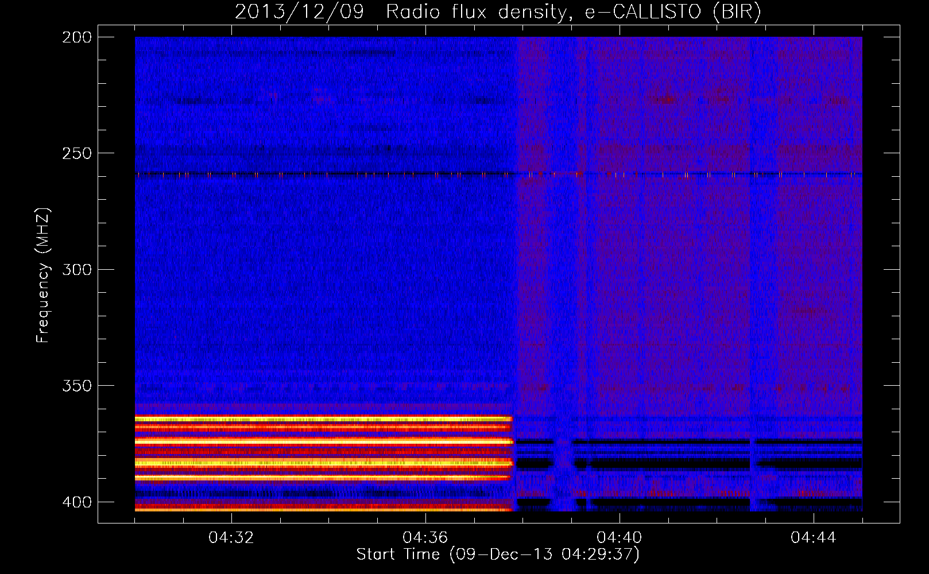Click the 300 frequency tick label

point(77,269)
